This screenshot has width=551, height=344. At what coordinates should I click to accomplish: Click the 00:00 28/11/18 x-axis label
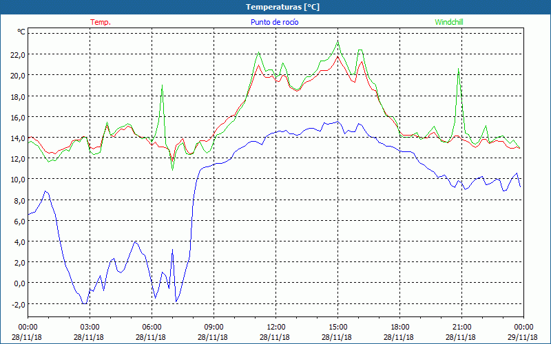[x=27, y=332]
